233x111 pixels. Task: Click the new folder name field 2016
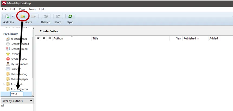[x=17, y=94]
